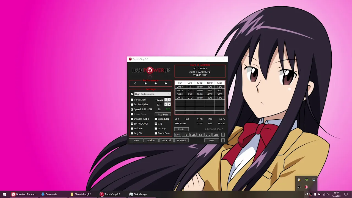The height and width of the screenshot is (198, 352).
Task: Launch TS Bench
Action: [182, 141]
